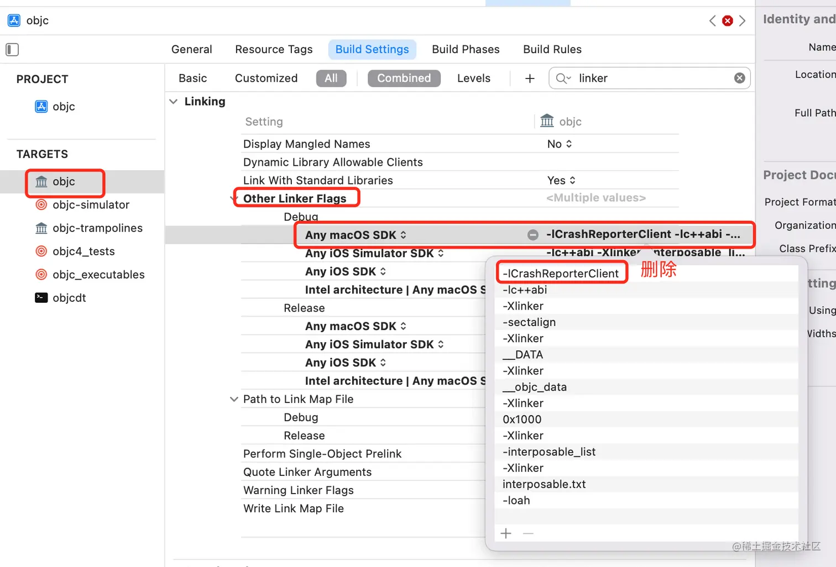Change Link With Standard Libraries value
This screenshot has height=567, width=836.
pos(561,180)
